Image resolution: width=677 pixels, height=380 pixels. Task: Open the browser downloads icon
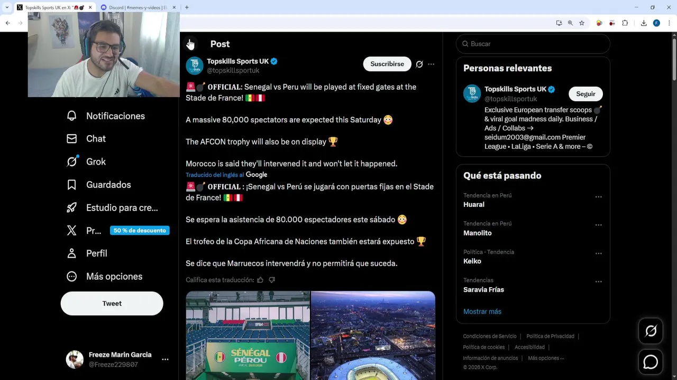coord(644,23)
